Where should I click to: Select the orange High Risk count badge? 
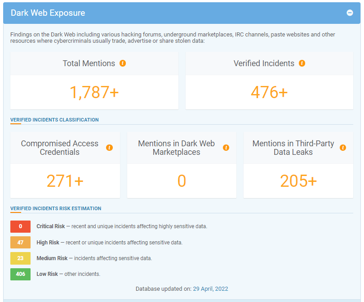[x=20, y=243]
